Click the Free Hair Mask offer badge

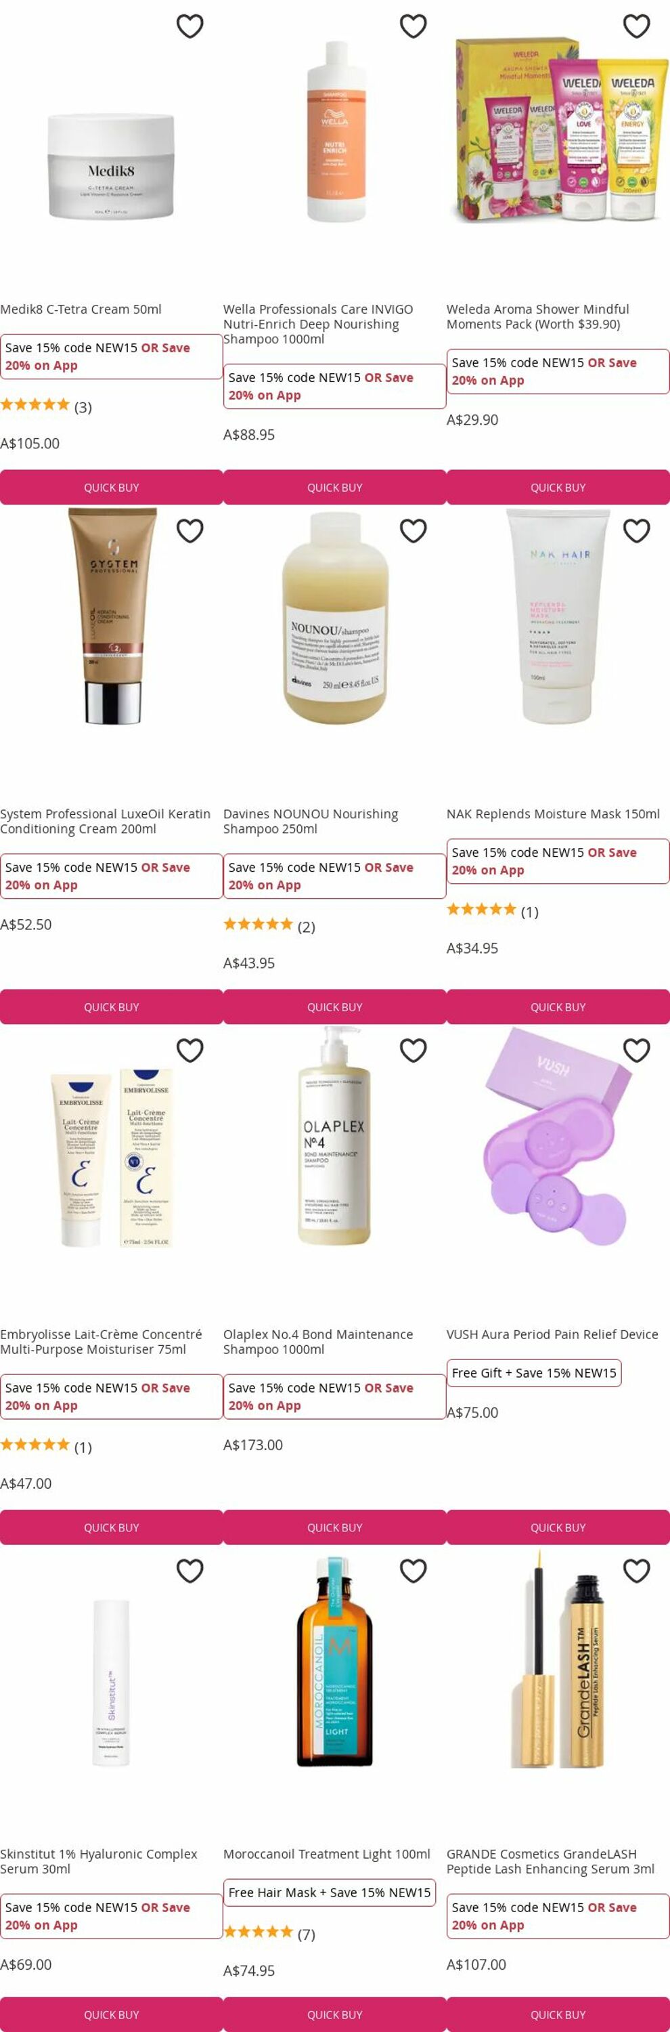click(x=330, y=1892)
